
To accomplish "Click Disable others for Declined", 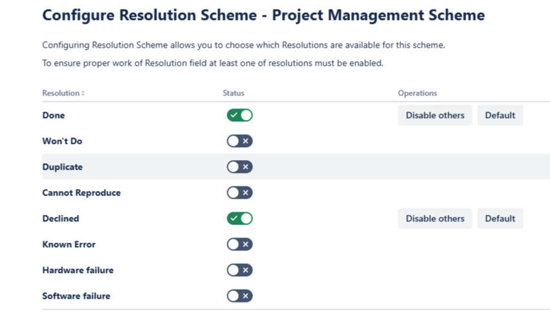I will (x=434, y=219).
